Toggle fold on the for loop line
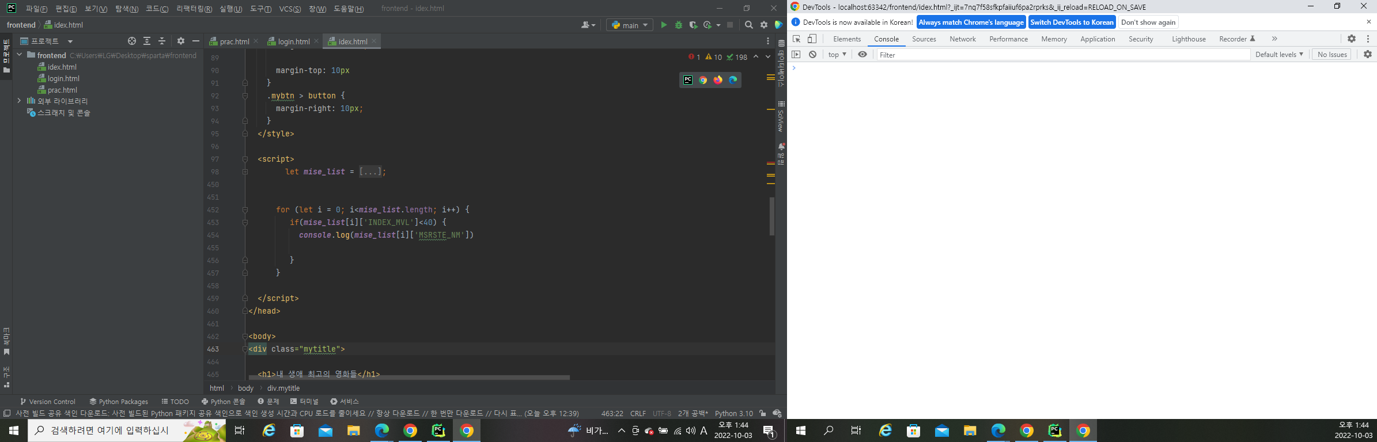 coord(245,209)
